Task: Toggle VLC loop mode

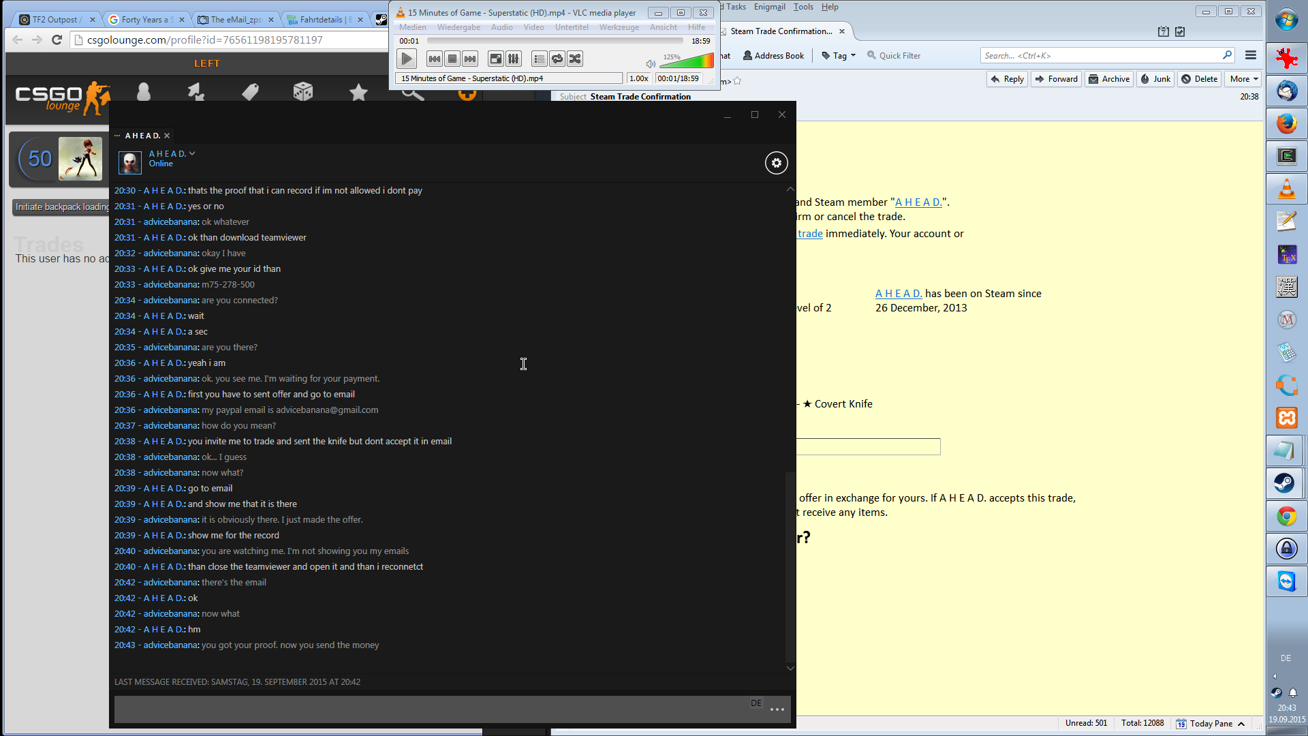Action: click(x=557, y=59)
